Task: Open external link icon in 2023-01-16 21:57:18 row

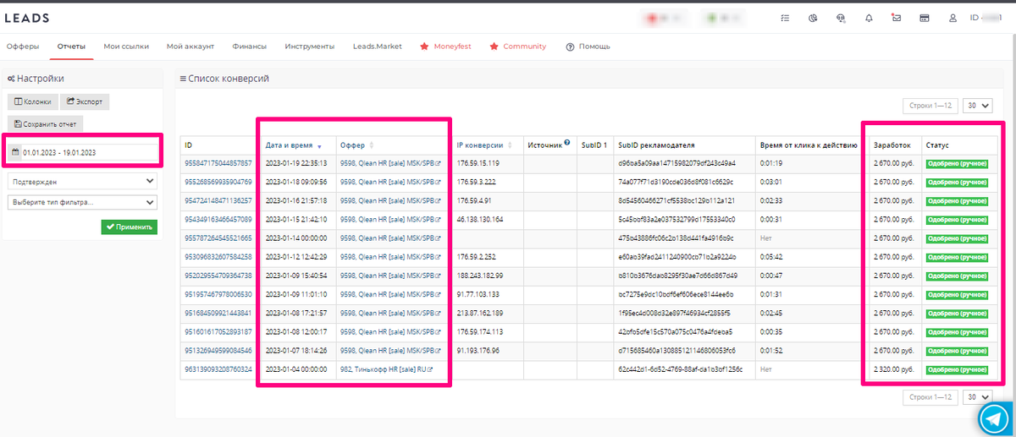Action: tap(439, 200)
